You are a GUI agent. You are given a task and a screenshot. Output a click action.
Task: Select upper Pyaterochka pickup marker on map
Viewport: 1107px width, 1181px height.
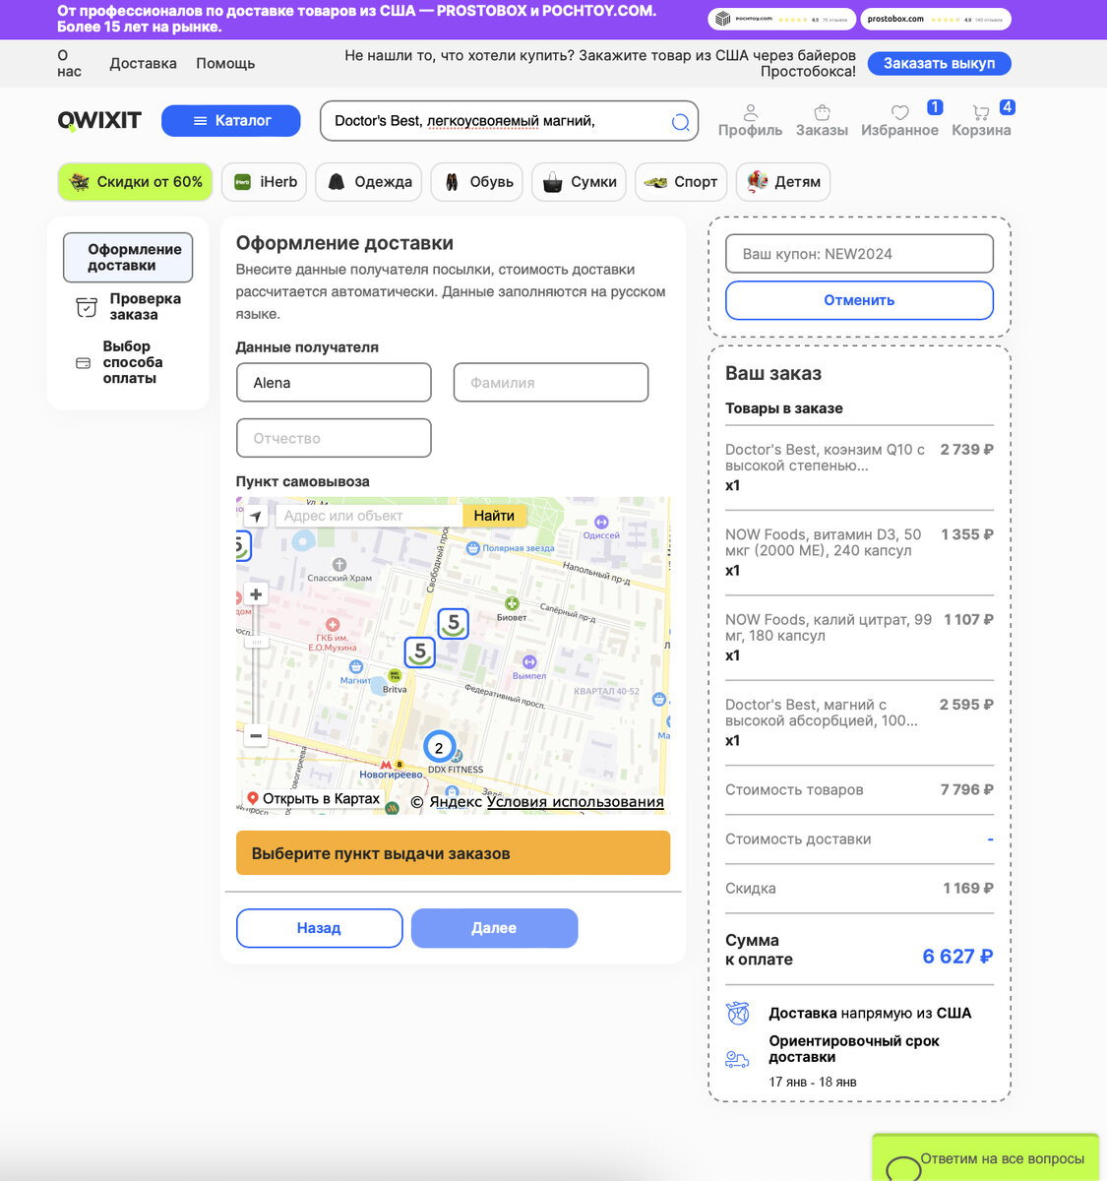pos(453,623)
